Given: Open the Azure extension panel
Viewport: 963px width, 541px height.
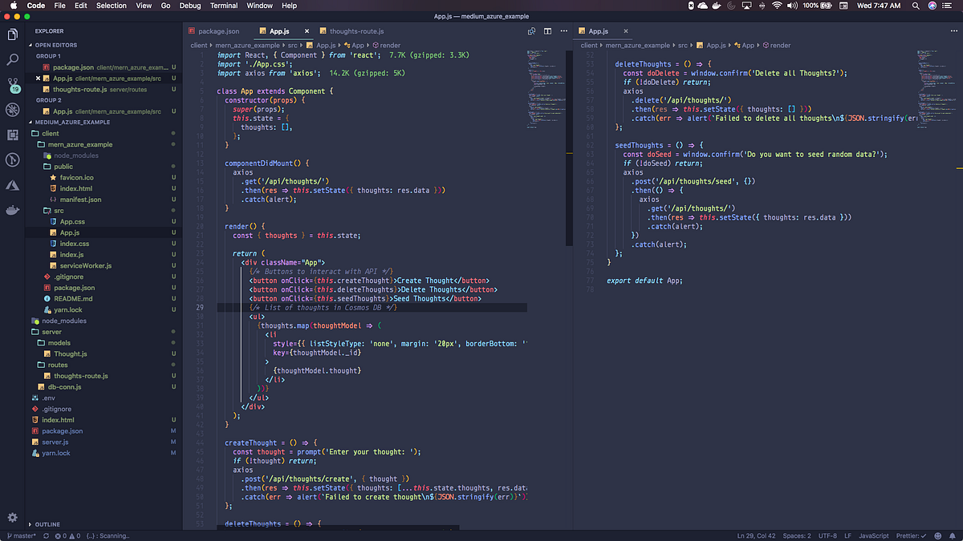Looking at the screenshot, I should point(11,185).
